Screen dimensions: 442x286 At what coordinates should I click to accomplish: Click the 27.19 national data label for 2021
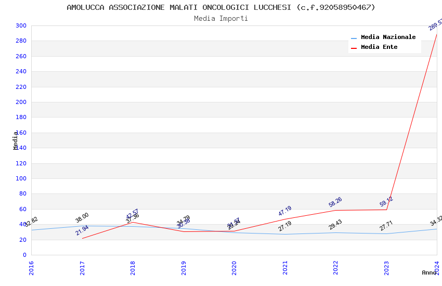coord(285,226)
